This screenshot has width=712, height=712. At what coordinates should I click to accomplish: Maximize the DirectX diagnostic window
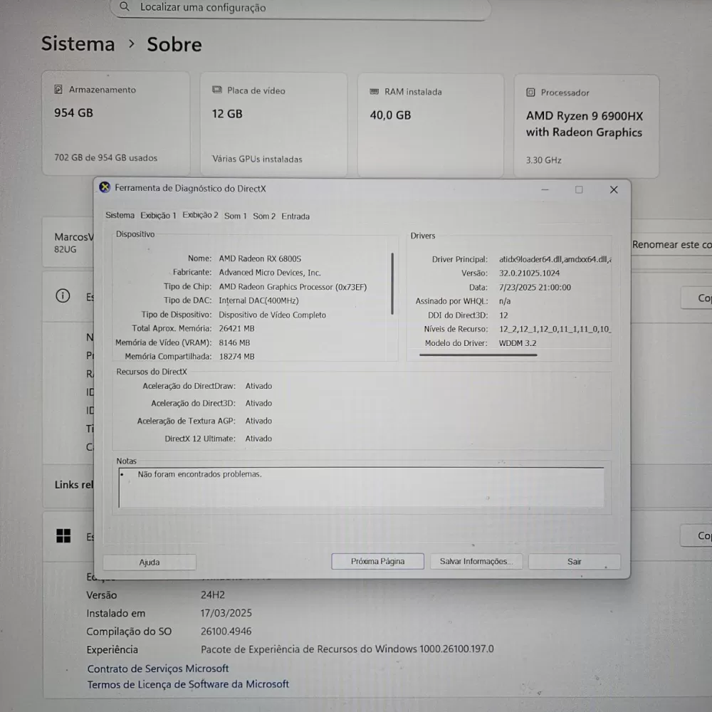579,189
